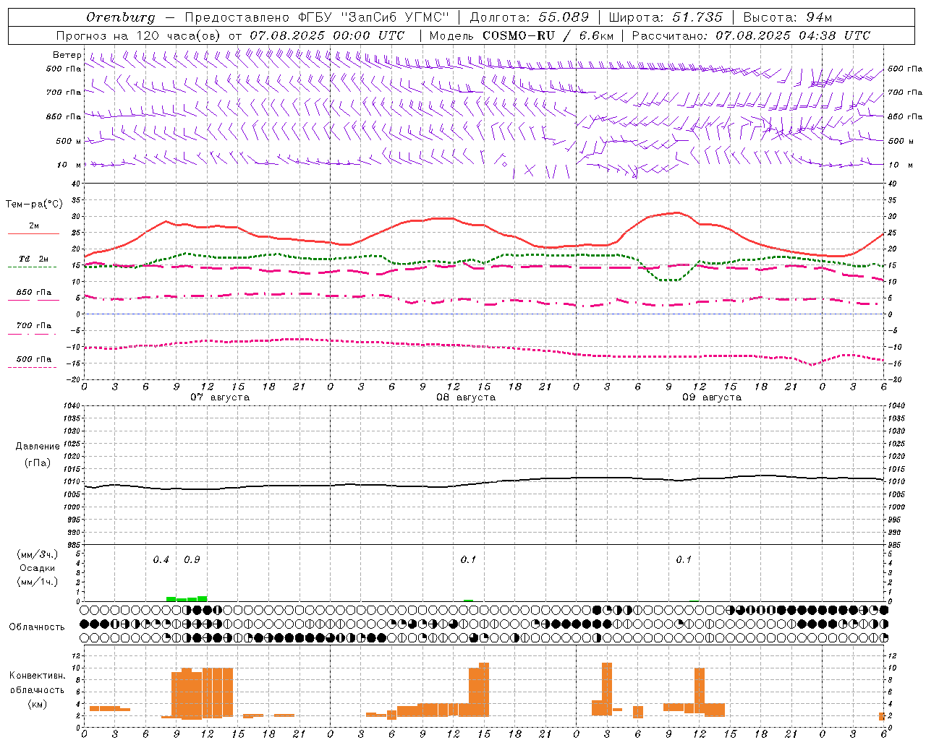Click the '850 гПа' entry in temperature legend
The height and width of the screenshot is (740, 926).
pyautogui.click(x=34, y=293)
